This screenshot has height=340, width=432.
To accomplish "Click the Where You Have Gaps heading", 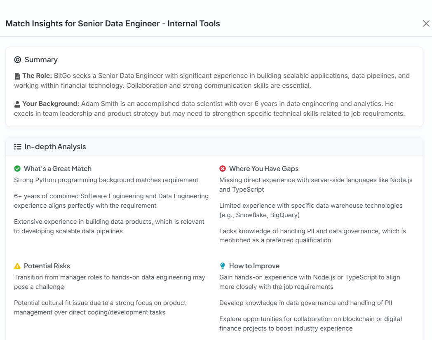I will (264, 169).
